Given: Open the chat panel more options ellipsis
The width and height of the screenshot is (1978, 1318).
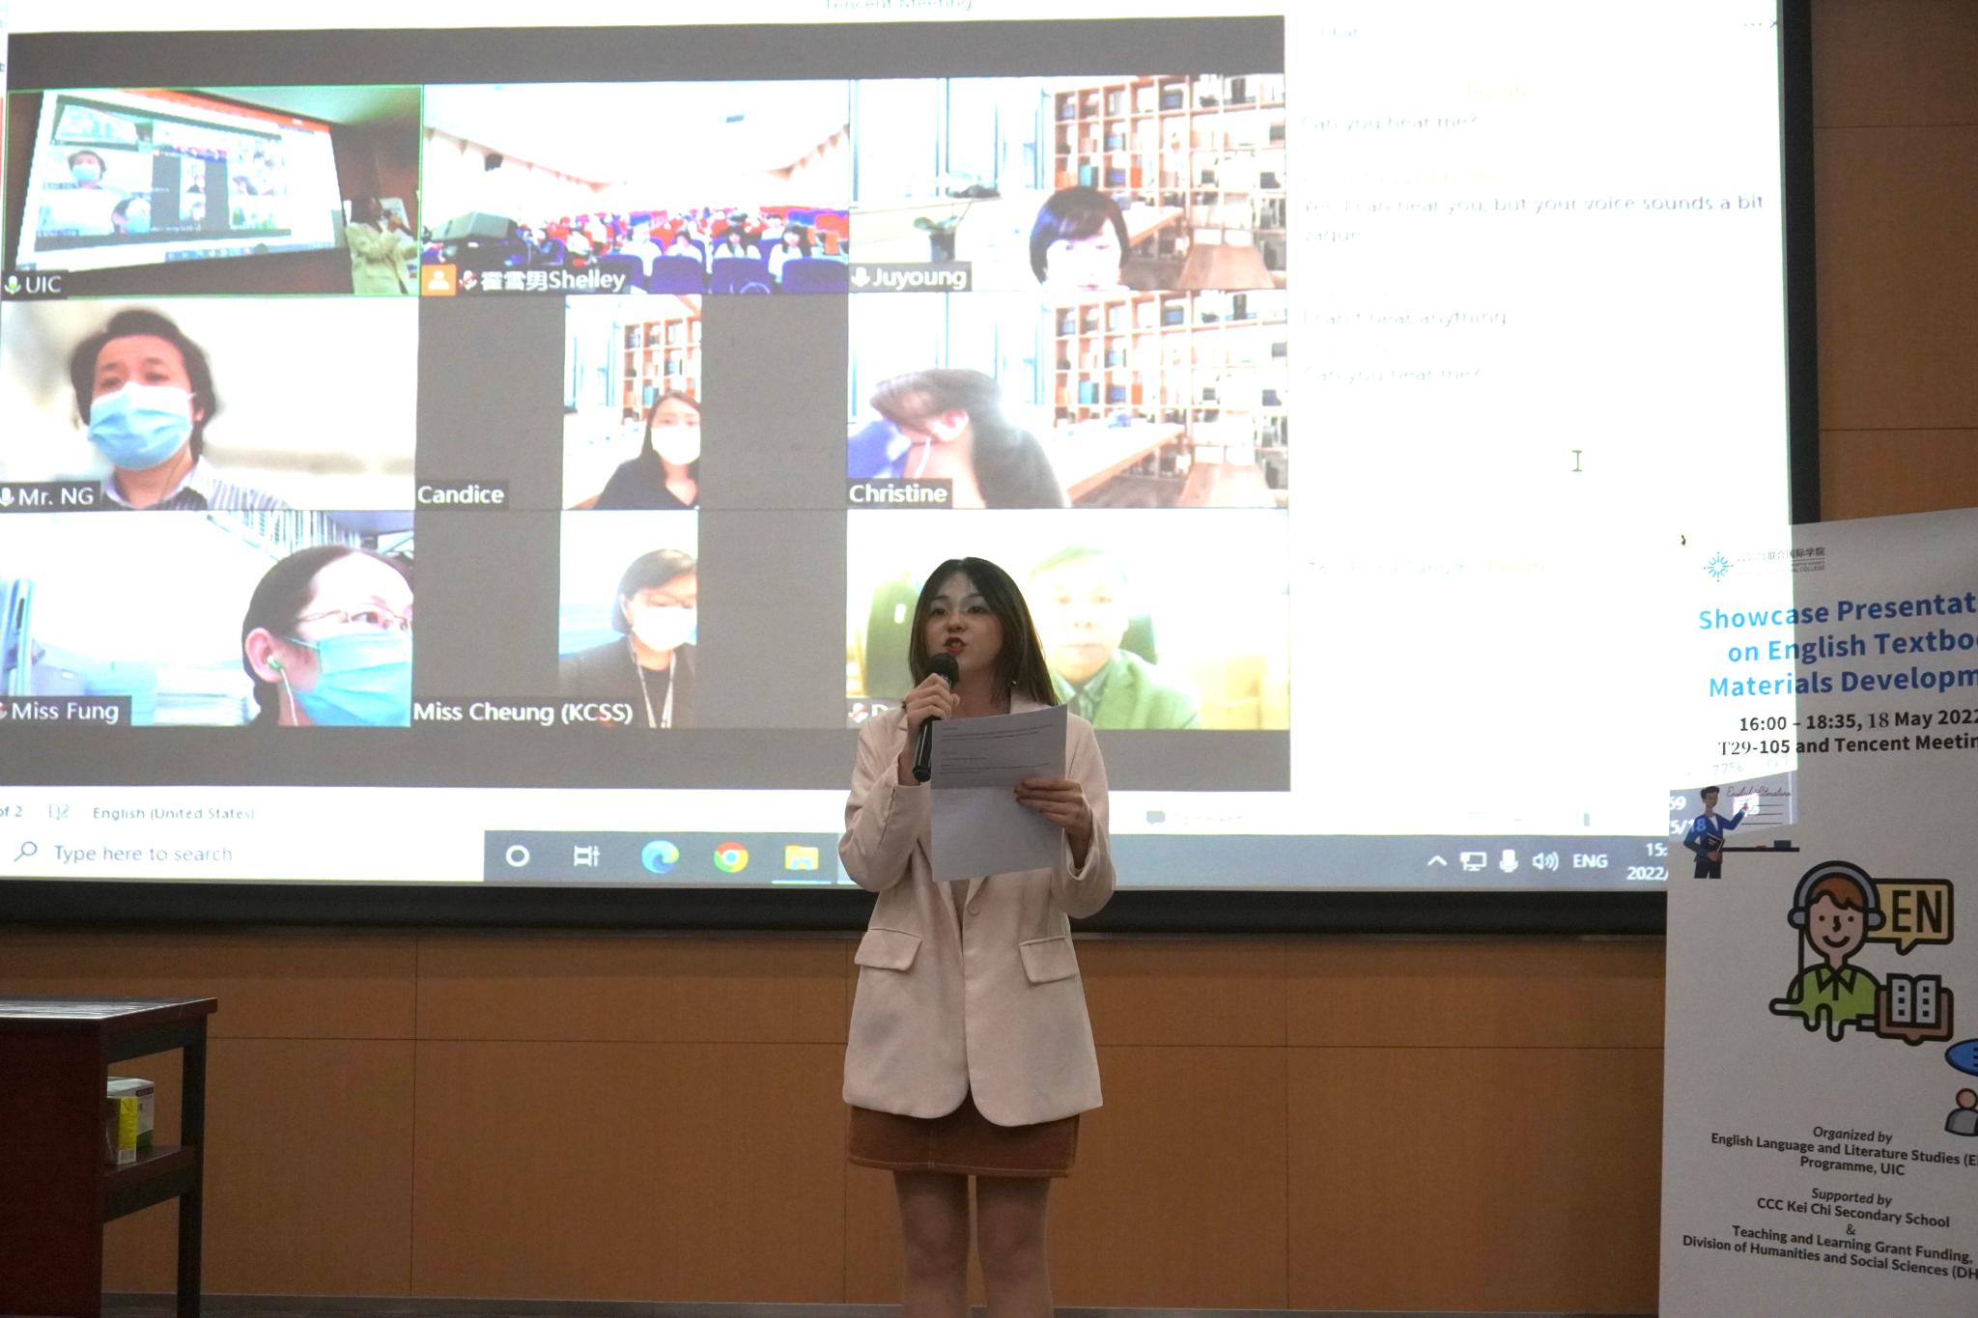Looking at the screenshot, I should 1752,24.
